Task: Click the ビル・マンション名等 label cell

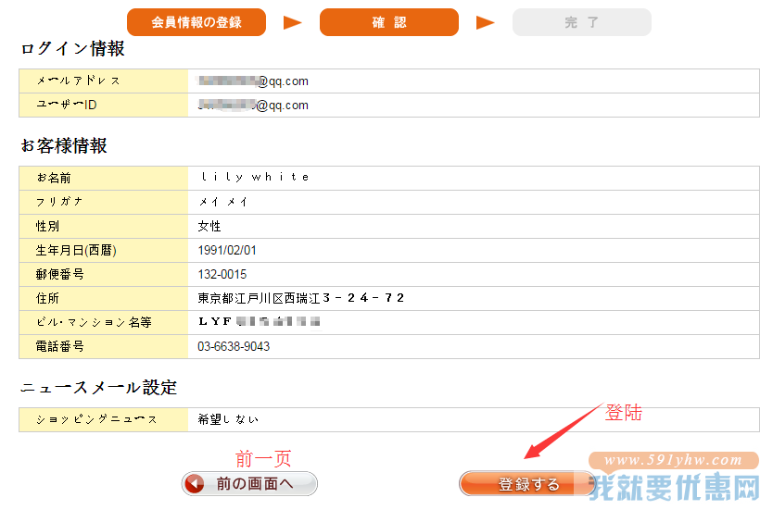Action: [104, 323]
